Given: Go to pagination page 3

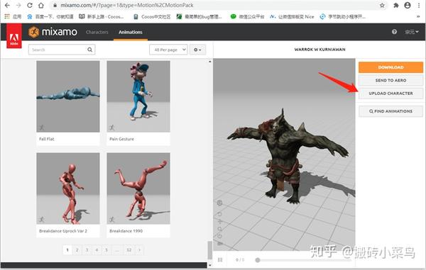Looking at the screenshot, I should (87, 250).
